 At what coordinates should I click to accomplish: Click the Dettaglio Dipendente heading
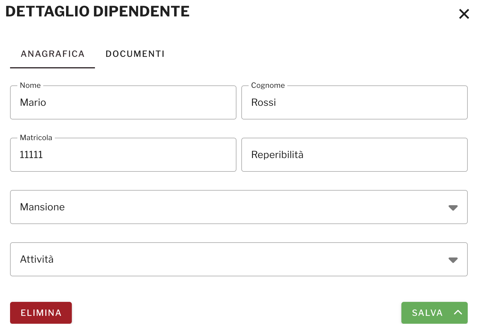point(97,12)
